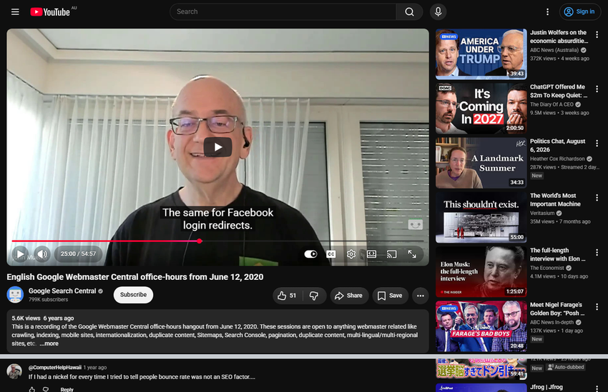Open Heather Cox Richardson channel name
The height and width of the screenshot is (392, 608).
pos(557,159)
